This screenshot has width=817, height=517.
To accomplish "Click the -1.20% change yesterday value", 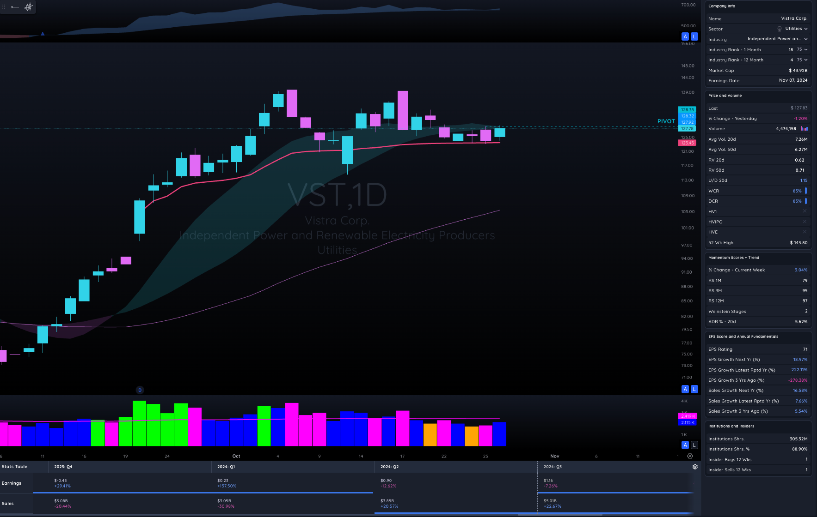I will click(801, 119).
